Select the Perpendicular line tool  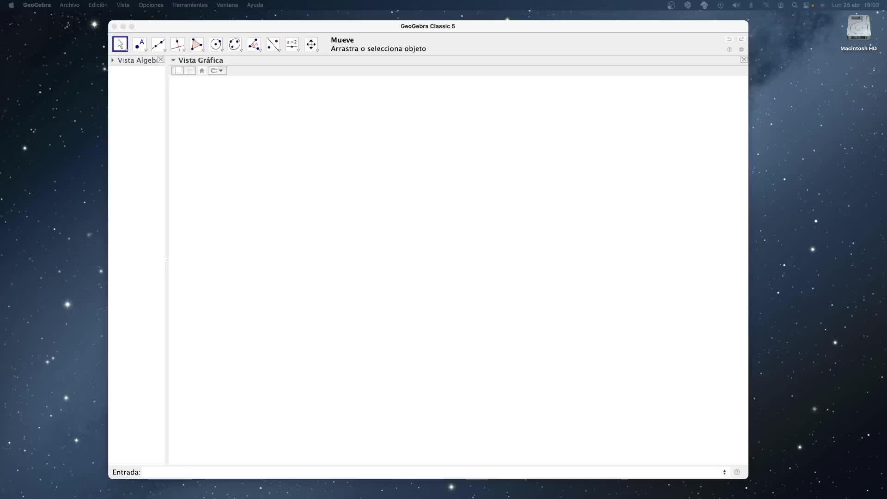[177, 44]
